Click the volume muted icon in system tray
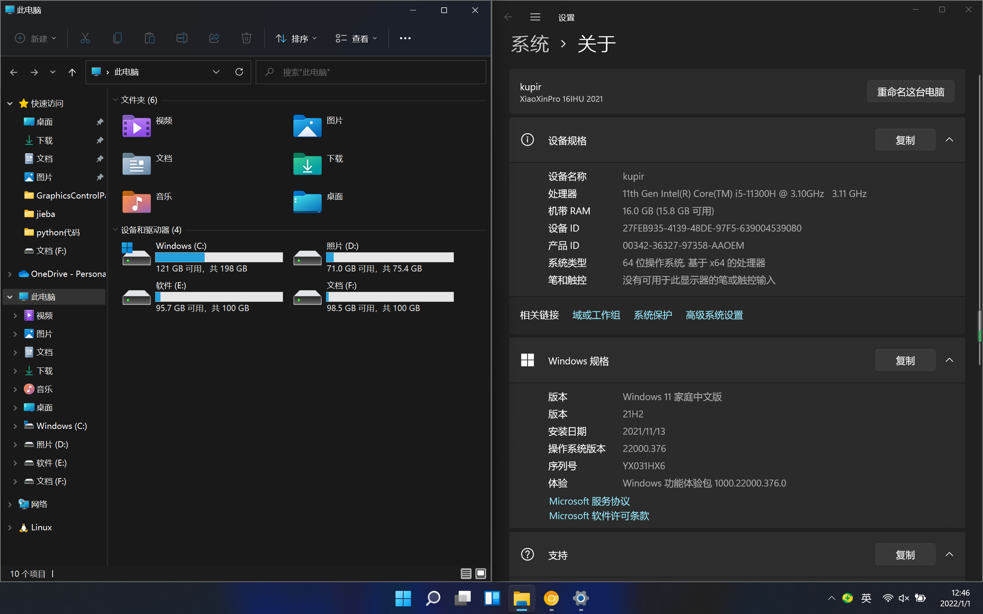 coord(904,598)
